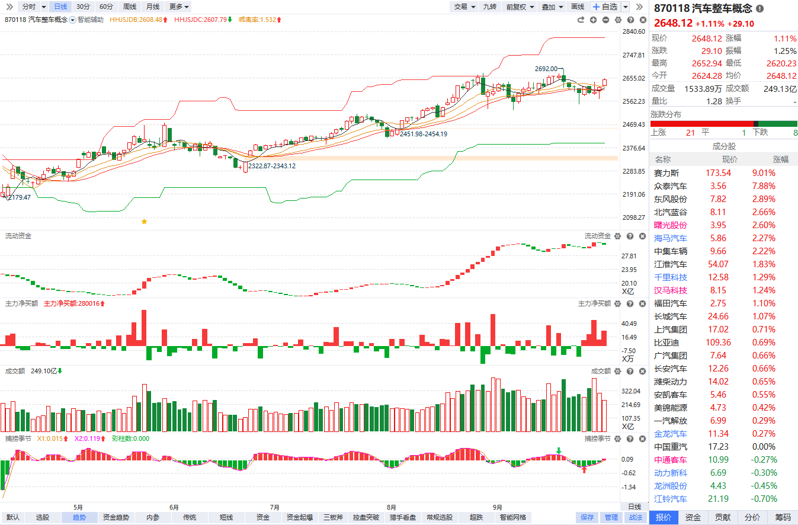This screenshot has height=525, width=798.
Task: Open the 分时 dropdown arrow
Action: pos(44,7)
